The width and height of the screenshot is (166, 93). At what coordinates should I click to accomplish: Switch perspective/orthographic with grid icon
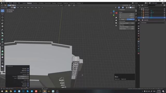click(116, 26)
